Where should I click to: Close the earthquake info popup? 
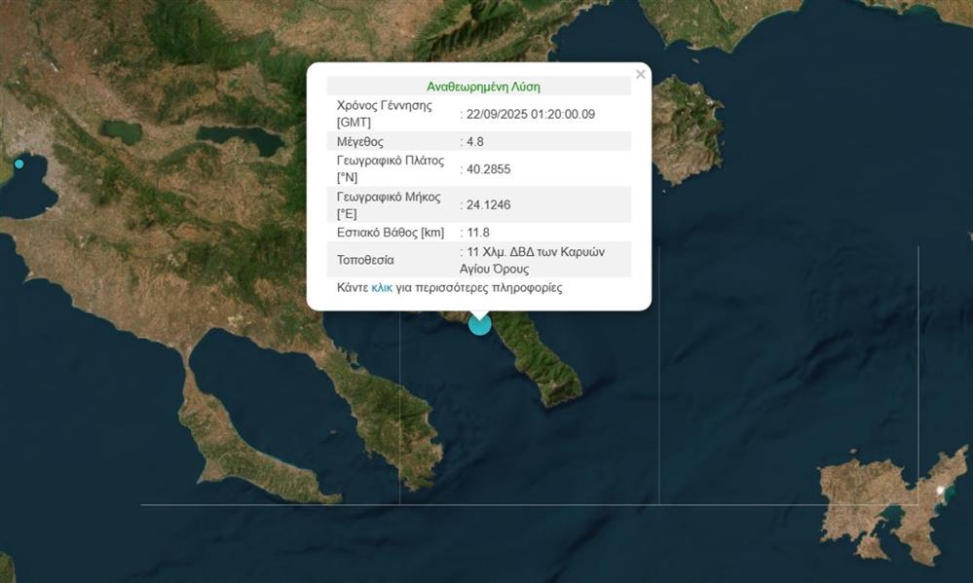(640, 75)
